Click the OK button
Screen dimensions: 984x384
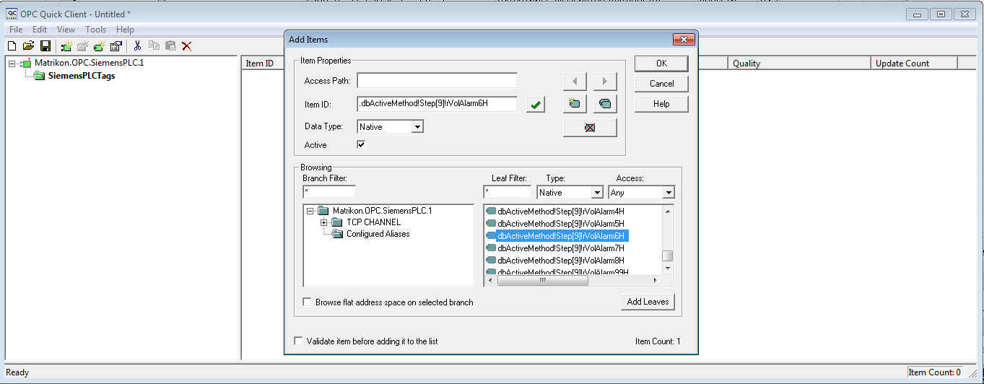[x=661, y=64]
